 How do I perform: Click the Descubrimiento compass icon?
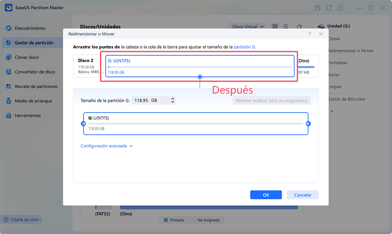pos(9,28)
